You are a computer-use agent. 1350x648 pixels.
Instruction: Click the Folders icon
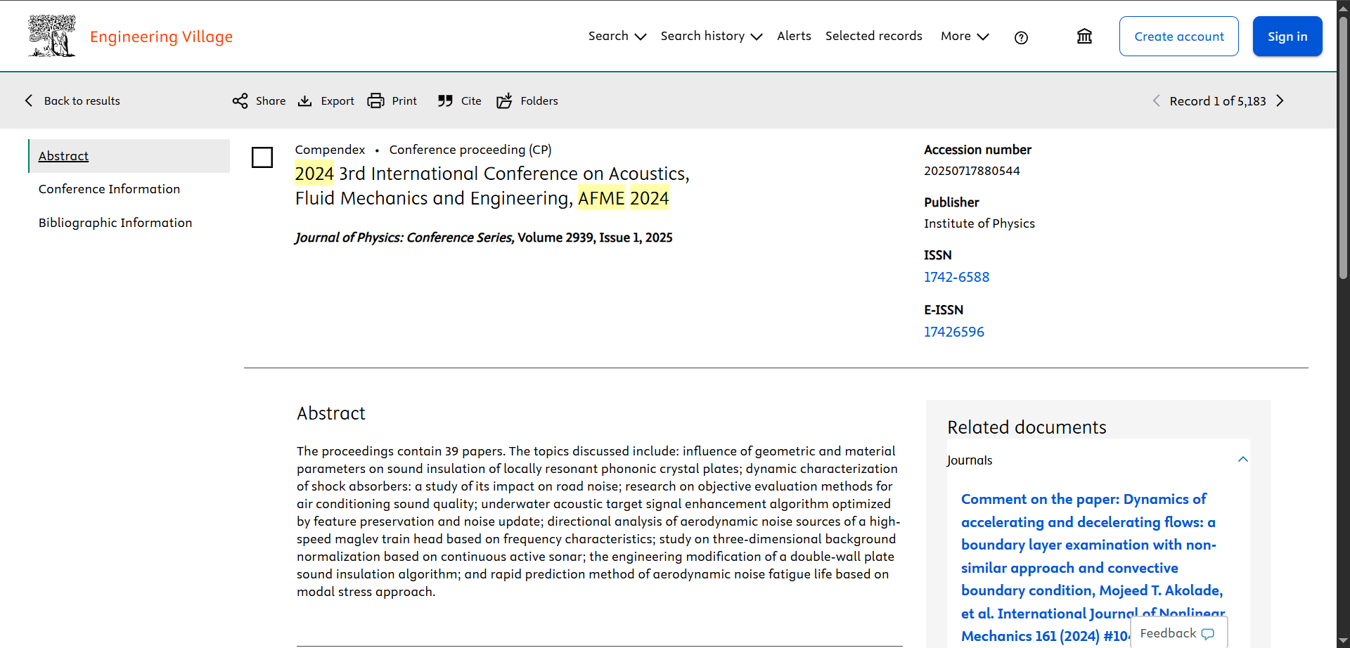coord(504,101)
